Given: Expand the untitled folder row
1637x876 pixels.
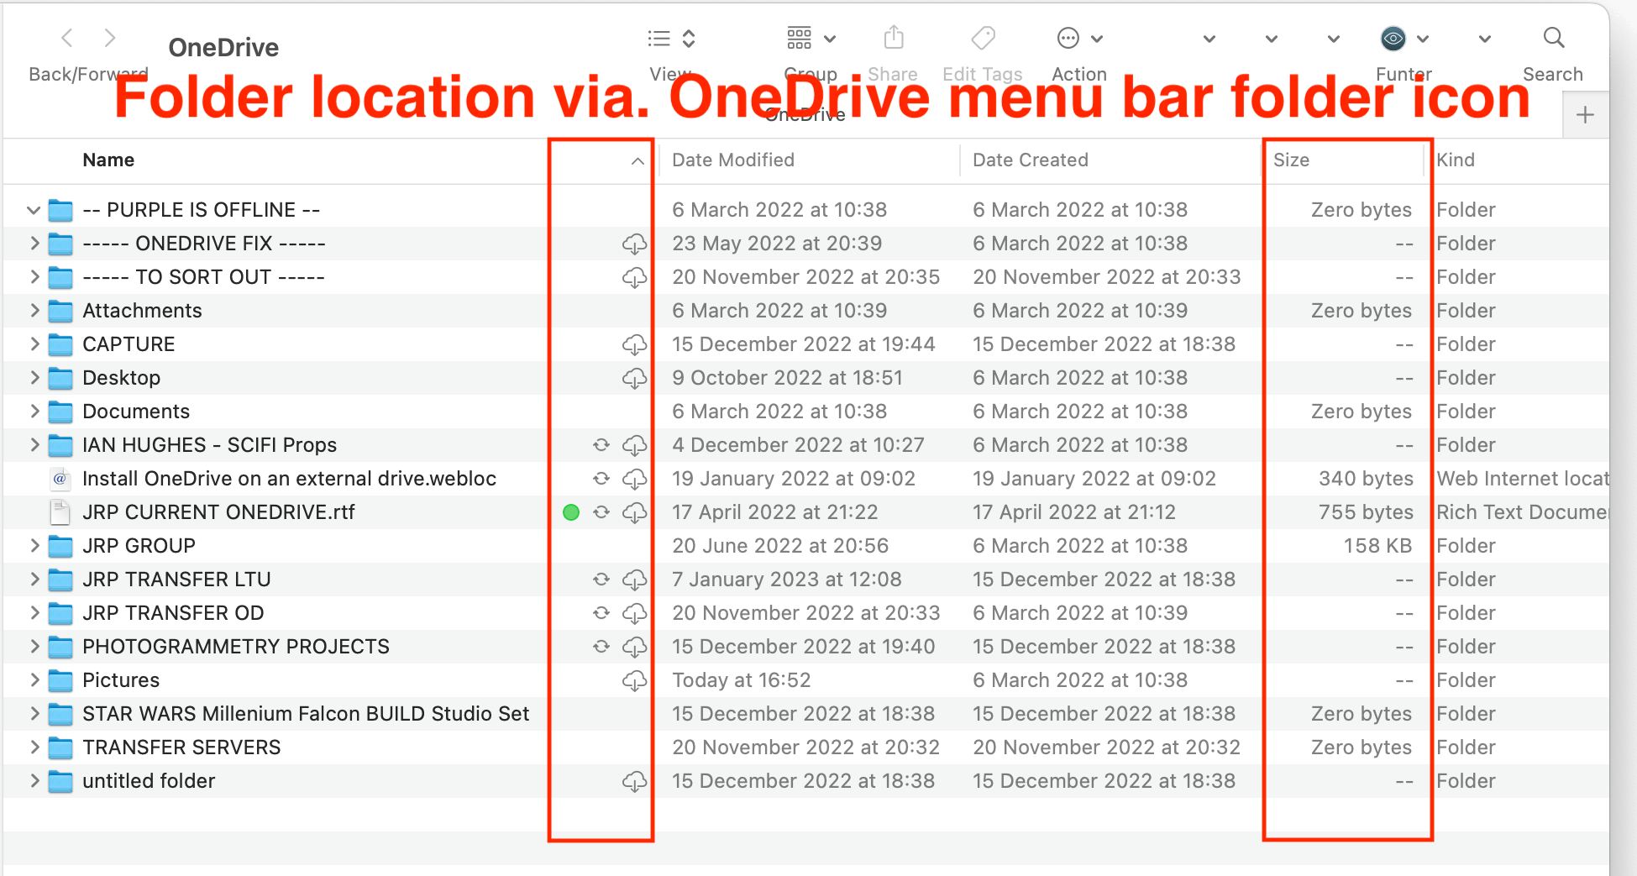Looking at the screenshot, I should click(x=34, y=781).
